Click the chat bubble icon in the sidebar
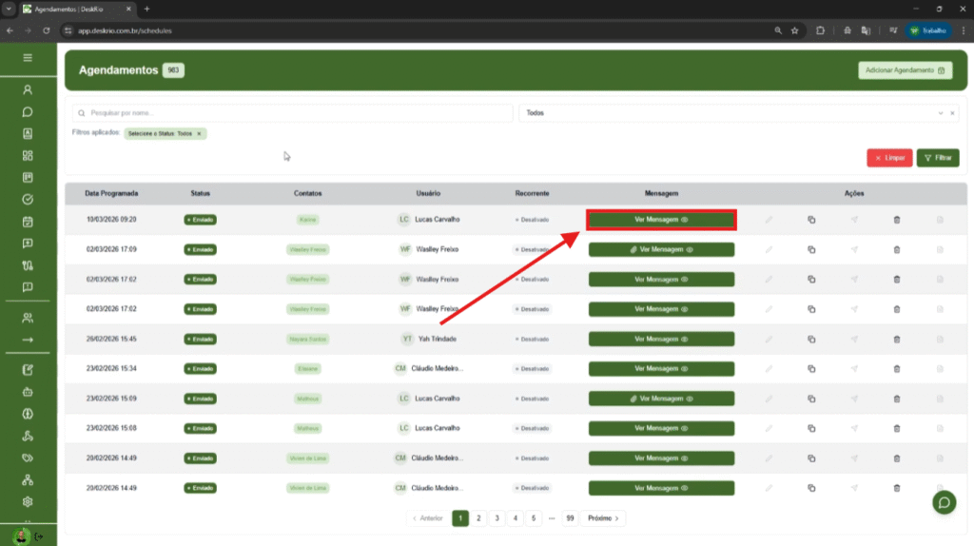Viewport: 974px width, 546px height. pos(28,111)
